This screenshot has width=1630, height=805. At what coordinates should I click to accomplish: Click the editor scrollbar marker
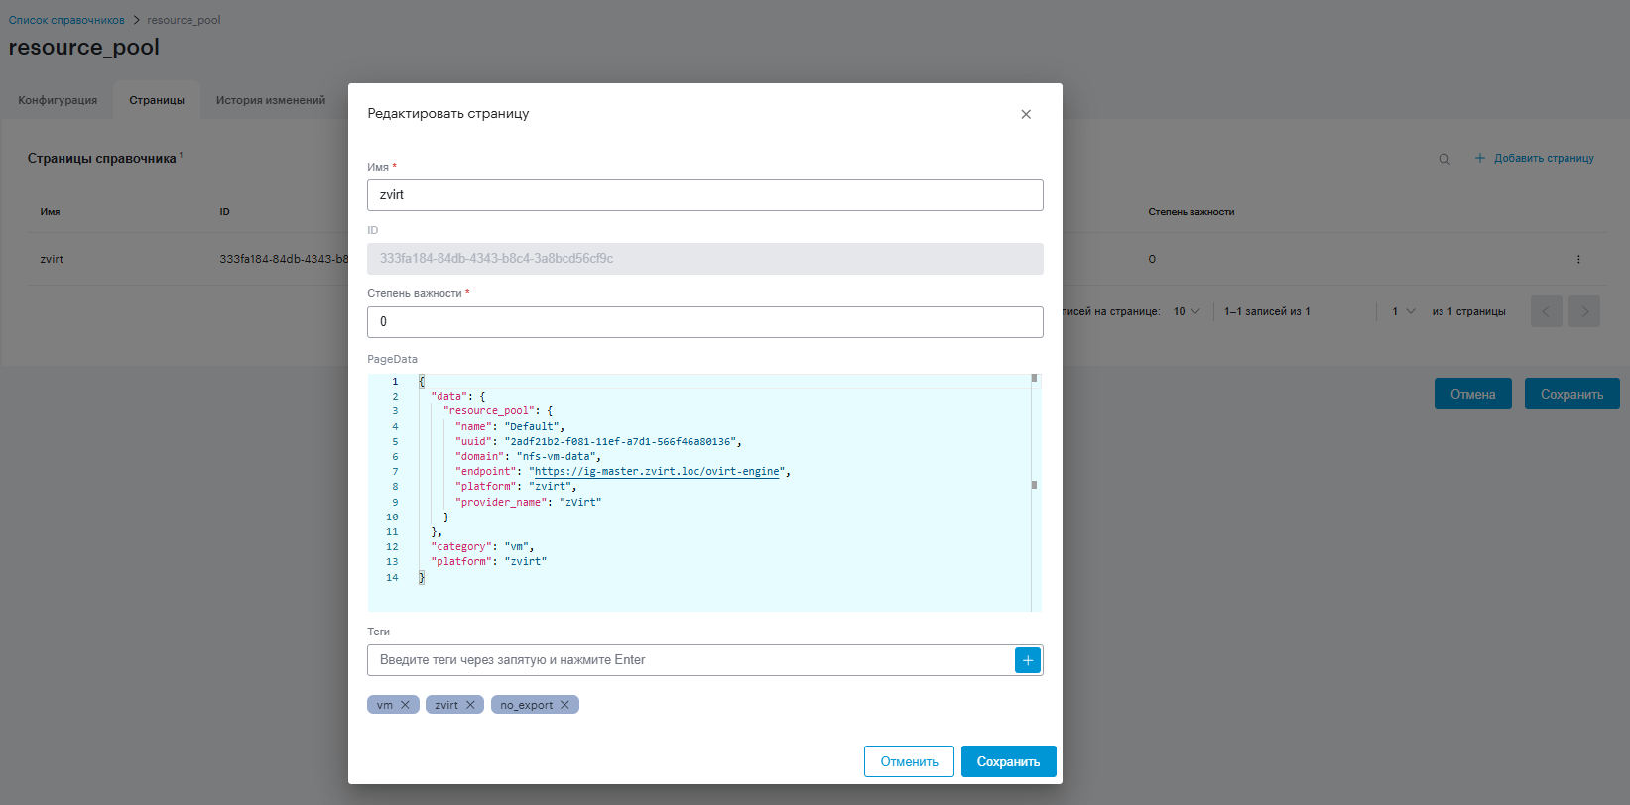coord(1034,485)
